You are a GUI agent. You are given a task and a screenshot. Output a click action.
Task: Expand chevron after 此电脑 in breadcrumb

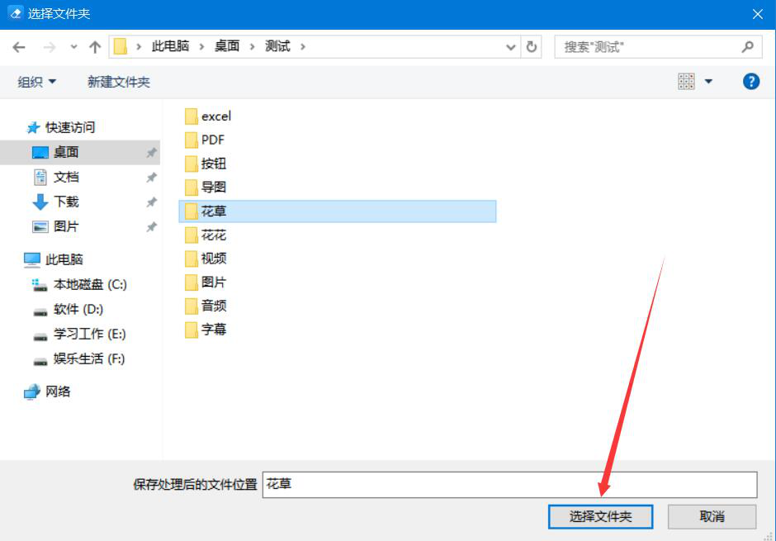pyautogui.click(x=201, y=46)
